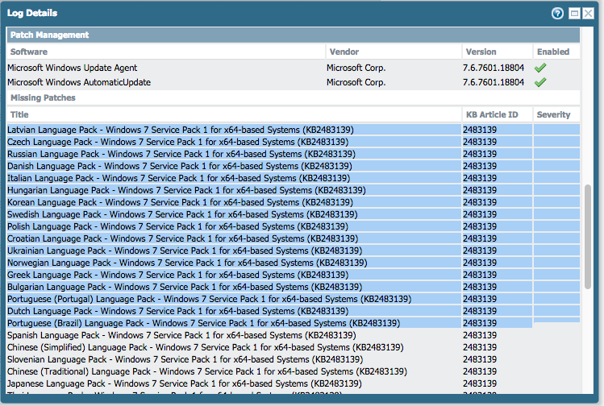Click the Log Details title bar text

click(32, 13)
